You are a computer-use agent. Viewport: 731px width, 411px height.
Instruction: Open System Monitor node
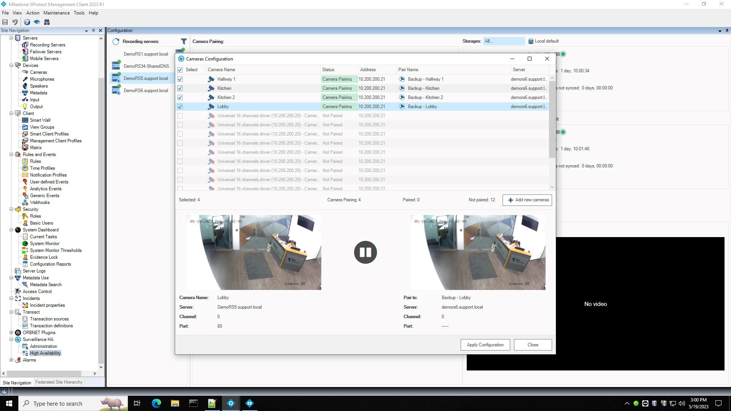pos(45,244)
